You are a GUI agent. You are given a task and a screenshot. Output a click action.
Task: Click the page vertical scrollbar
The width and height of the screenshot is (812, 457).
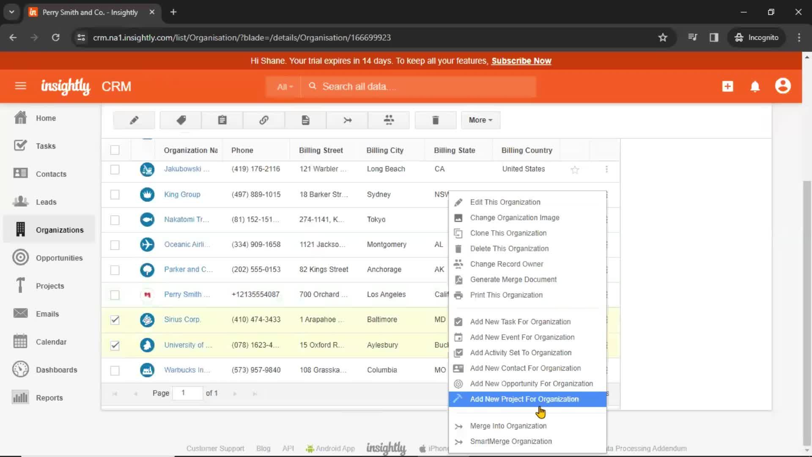pos(807,313)
